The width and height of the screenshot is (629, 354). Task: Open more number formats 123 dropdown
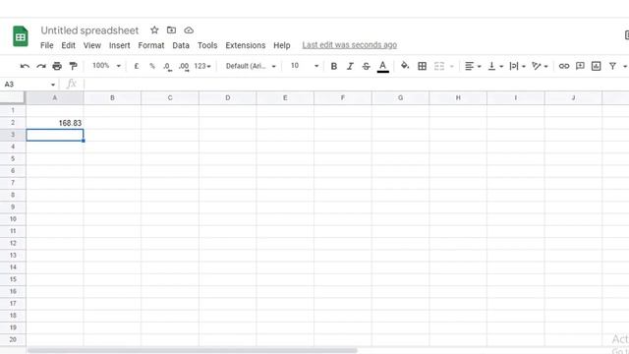(x=202, y=66)
